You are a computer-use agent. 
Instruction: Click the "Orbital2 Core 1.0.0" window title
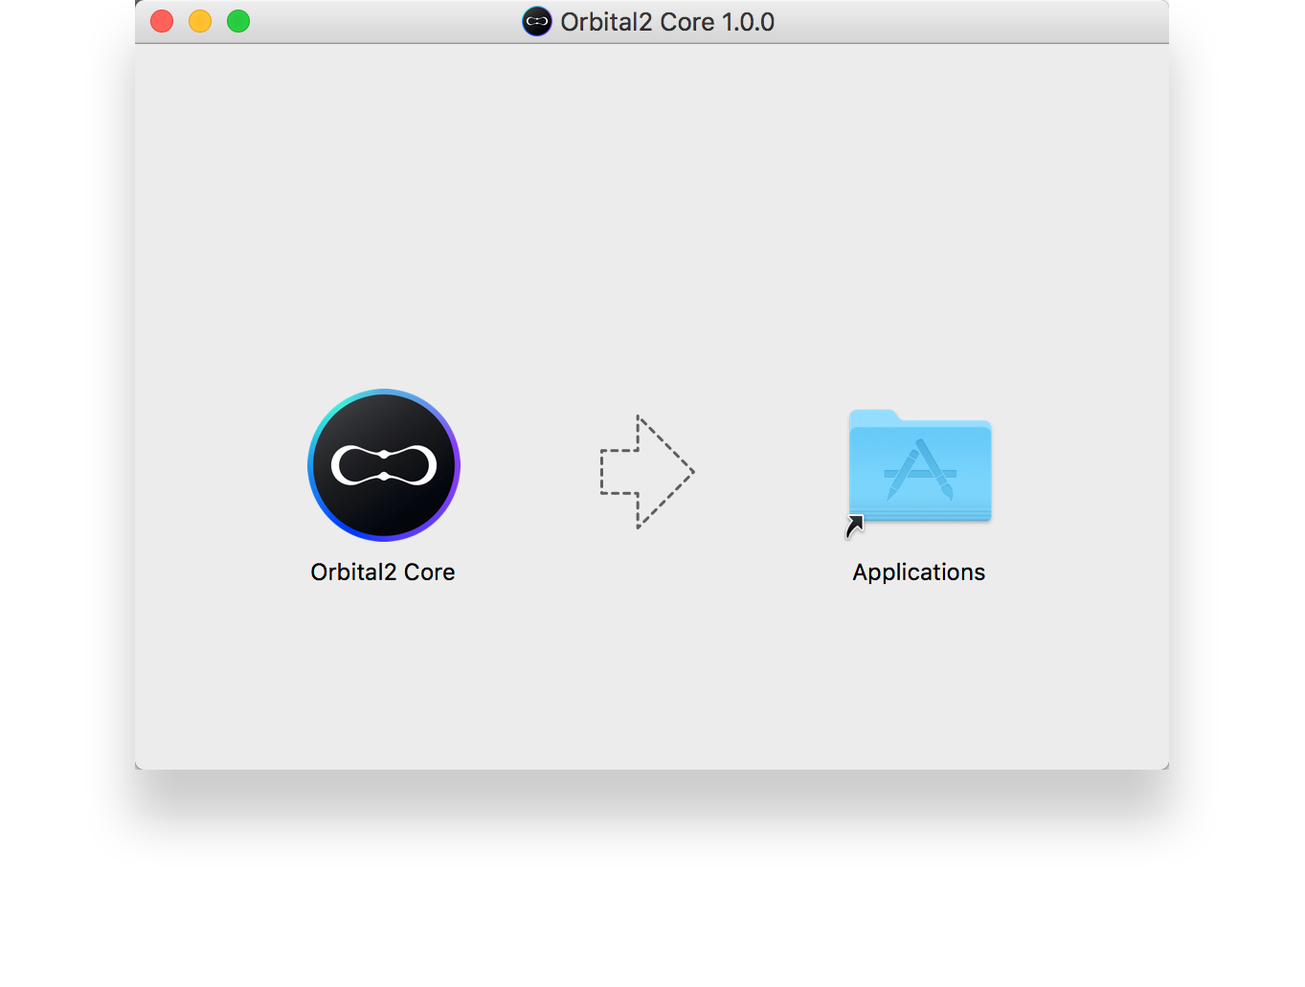tap(667, 22)
